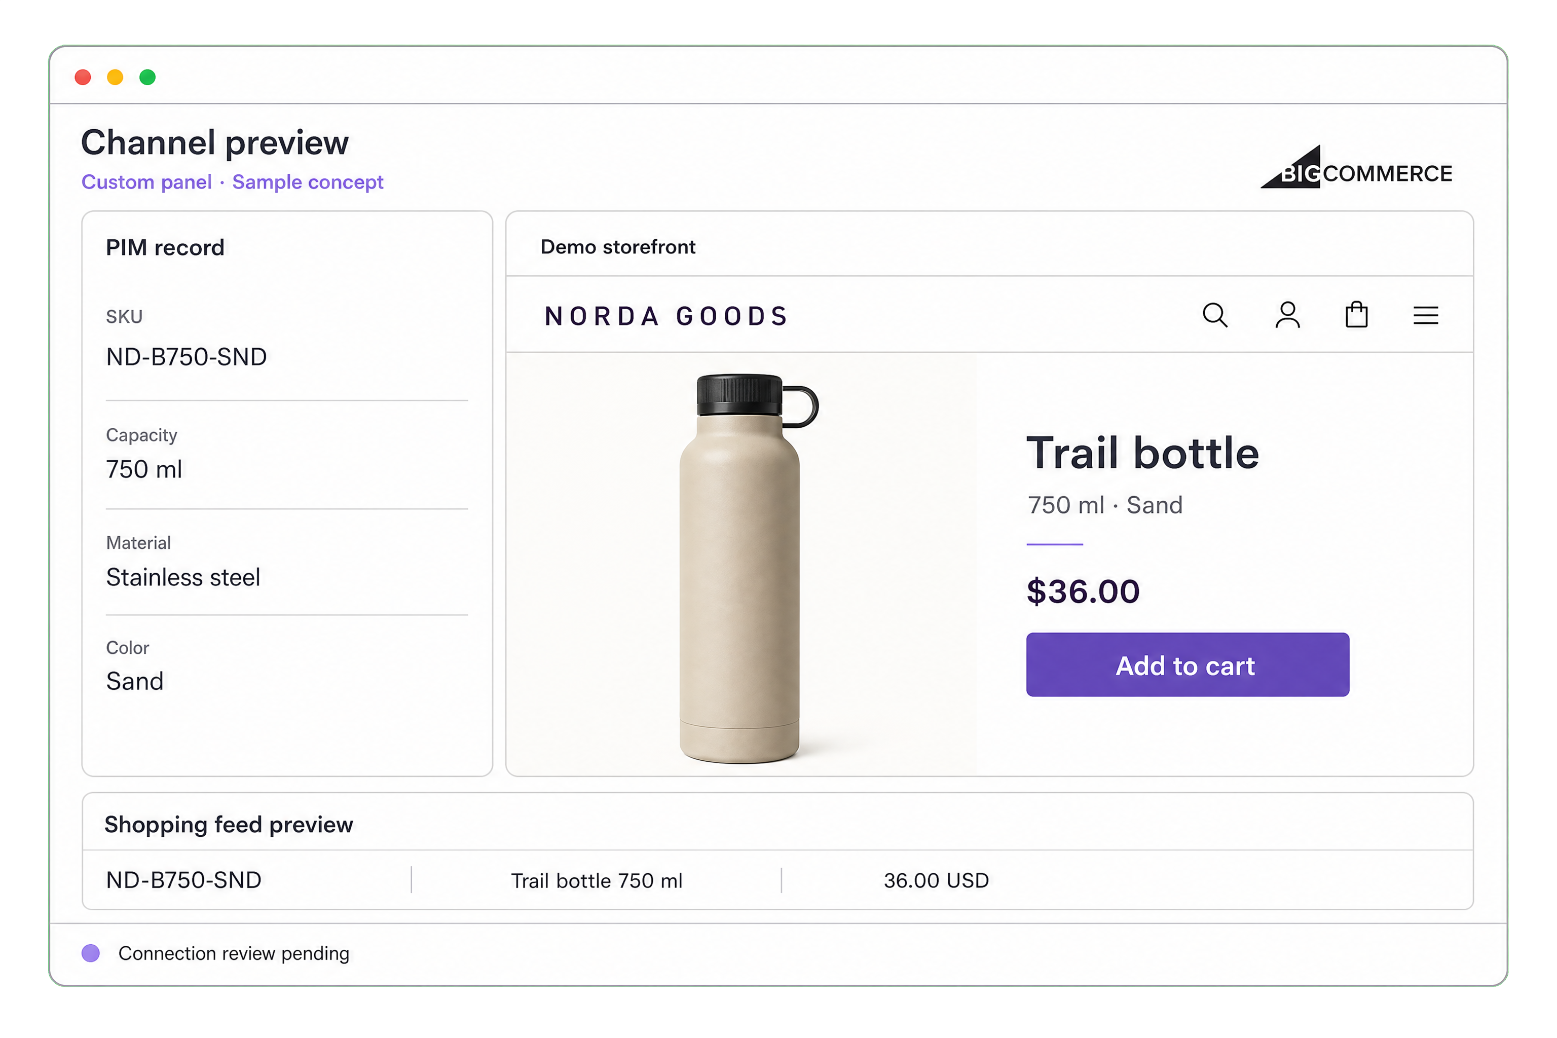This screenshot has height=1038, width=1557.
Task: Click the NORDA GOODS store name
Action: 666,316
